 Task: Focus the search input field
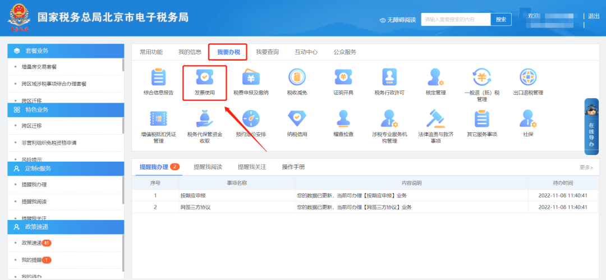456,19
